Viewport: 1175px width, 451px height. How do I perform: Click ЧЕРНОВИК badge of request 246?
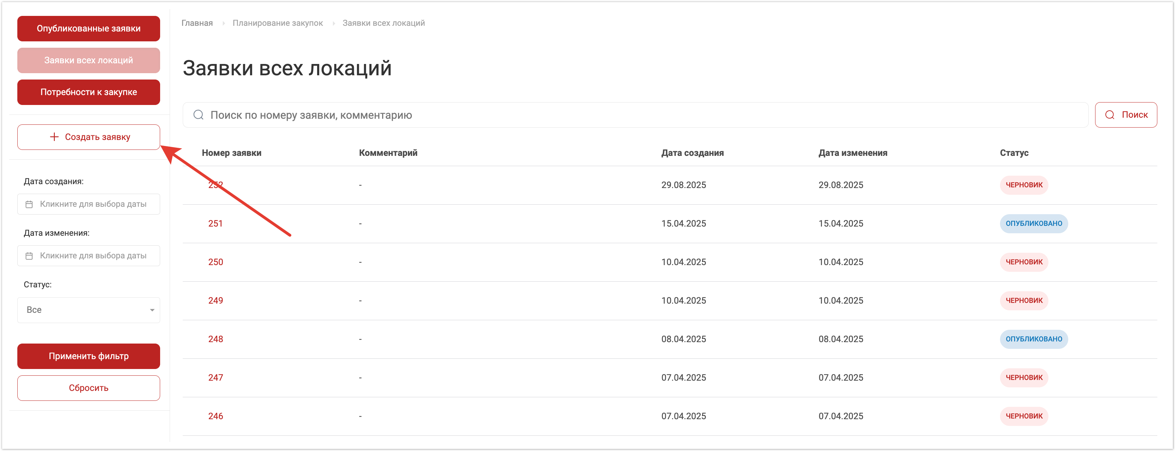coord(1024,416)
